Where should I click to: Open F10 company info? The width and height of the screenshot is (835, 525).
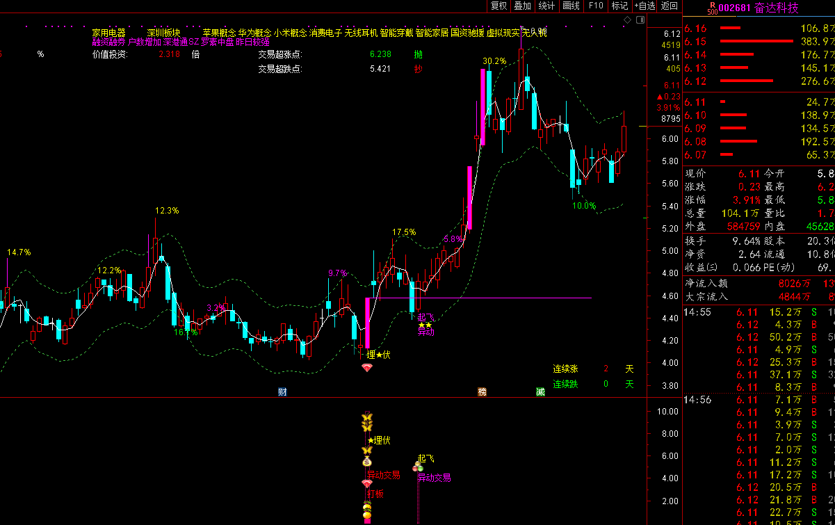(x=596, y=6)
